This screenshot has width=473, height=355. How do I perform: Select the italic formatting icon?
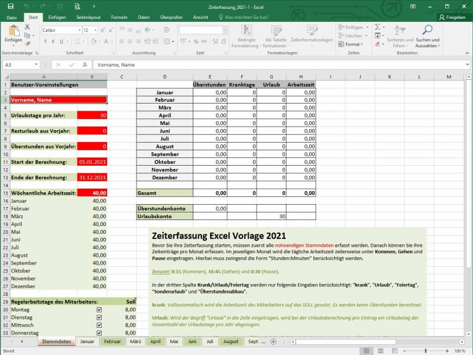click(x=53, y=41)
